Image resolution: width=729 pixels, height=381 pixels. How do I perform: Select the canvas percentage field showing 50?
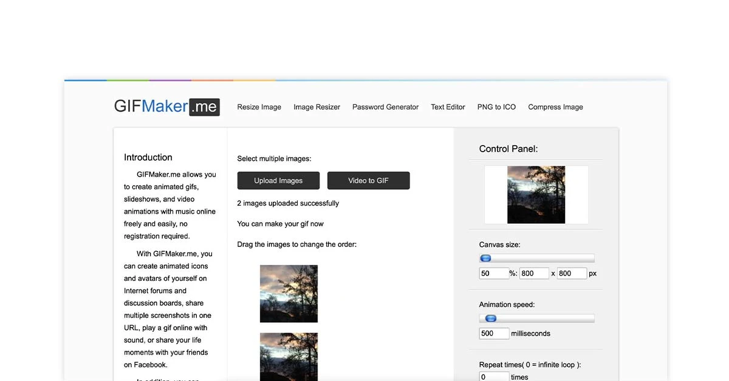(494, 273)
